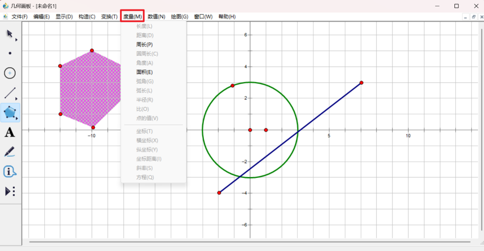Open the 编辑(E) menu

click(41, 17)
